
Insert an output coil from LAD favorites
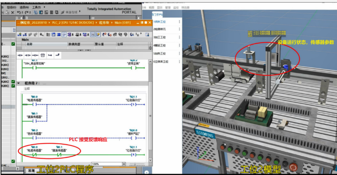click(35, 56)
